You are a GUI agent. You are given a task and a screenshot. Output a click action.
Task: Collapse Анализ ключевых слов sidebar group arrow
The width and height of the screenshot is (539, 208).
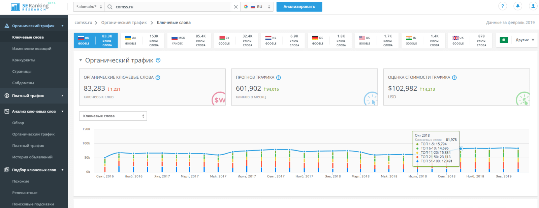pos(62,111)
